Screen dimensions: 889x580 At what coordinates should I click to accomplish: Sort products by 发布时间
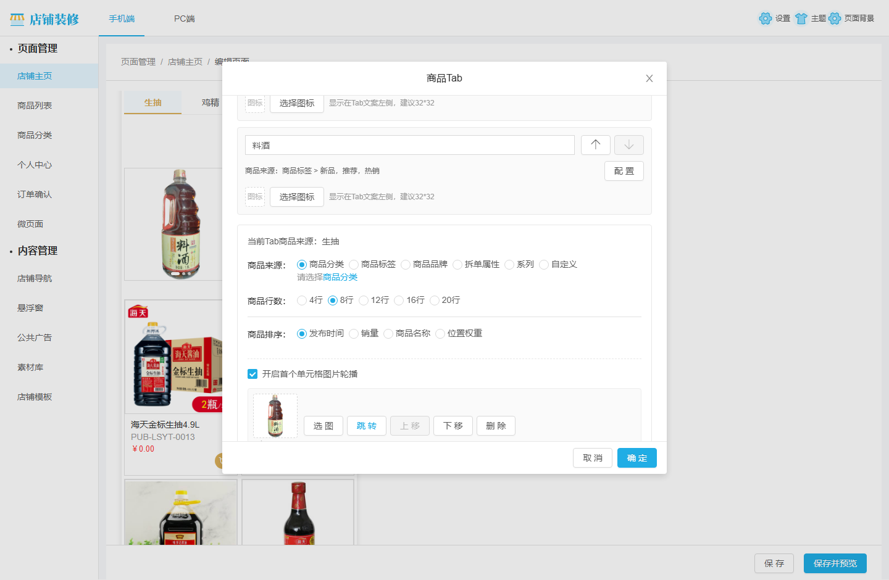302,334
